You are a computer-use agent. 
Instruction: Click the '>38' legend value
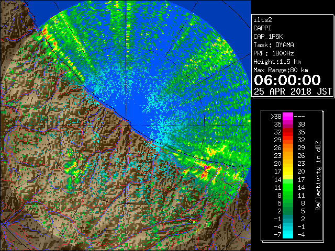(276, 117)
